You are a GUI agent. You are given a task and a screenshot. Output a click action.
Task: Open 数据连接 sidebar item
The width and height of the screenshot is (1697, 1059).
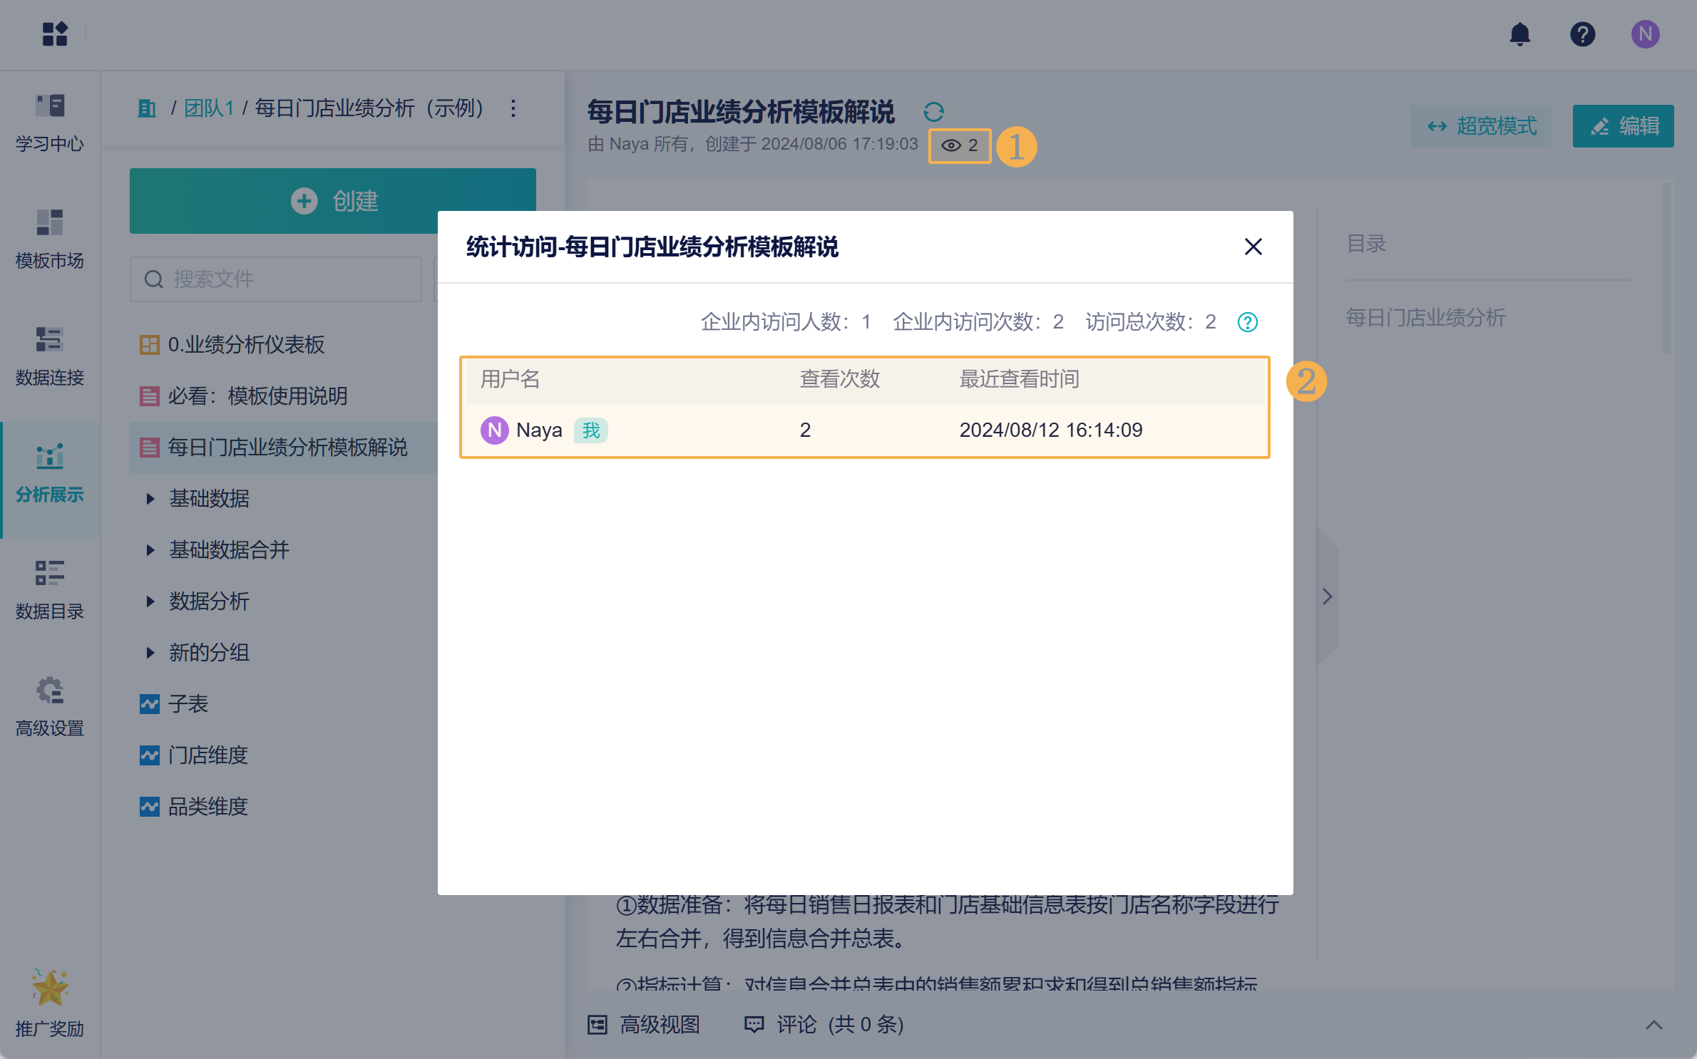pos(50,356)
